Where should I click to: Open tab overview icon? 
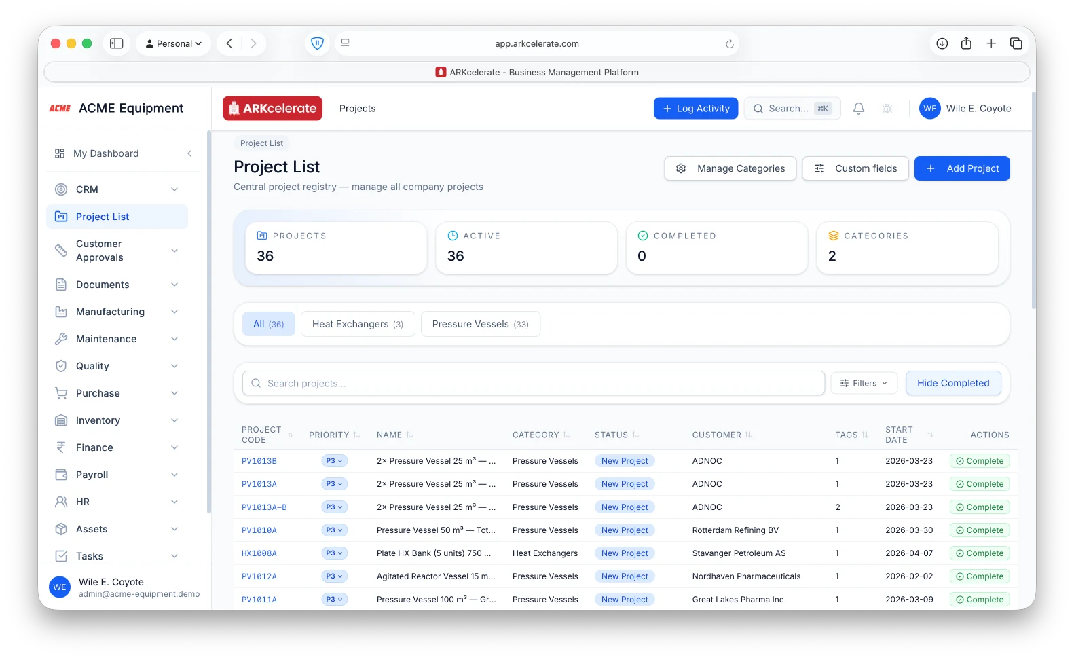pyautogui.click(x=1016, y=43)
